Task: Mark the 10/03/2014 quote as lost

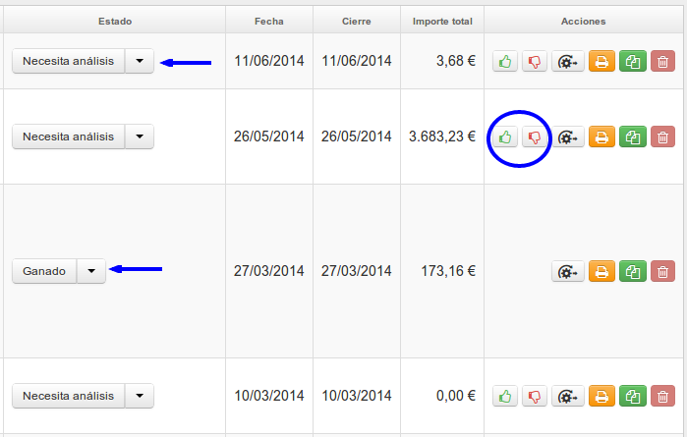Action: (534, 397)
